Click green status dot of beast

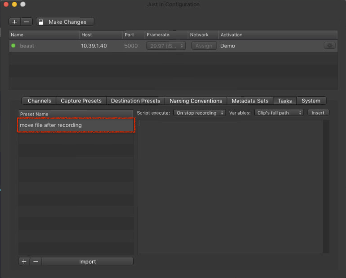pos(13,46)
